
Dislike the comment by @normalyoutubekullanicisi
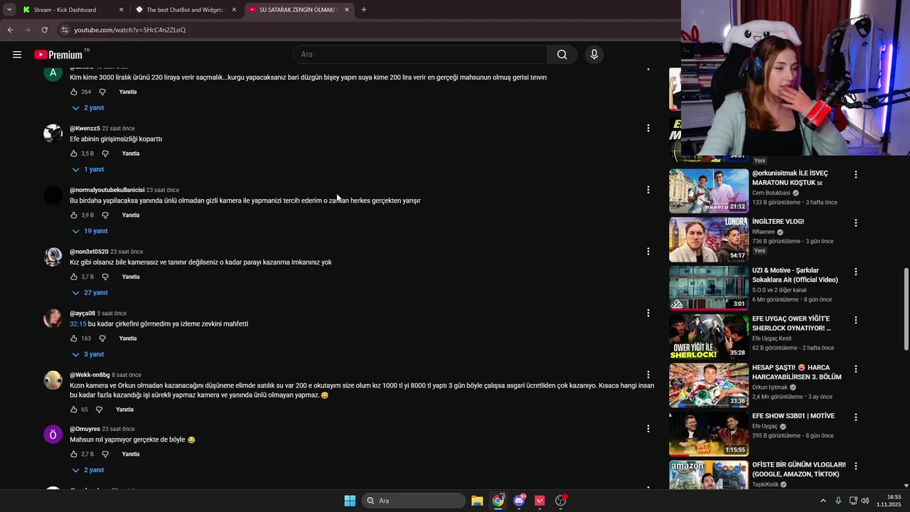[x=105, y=215]
